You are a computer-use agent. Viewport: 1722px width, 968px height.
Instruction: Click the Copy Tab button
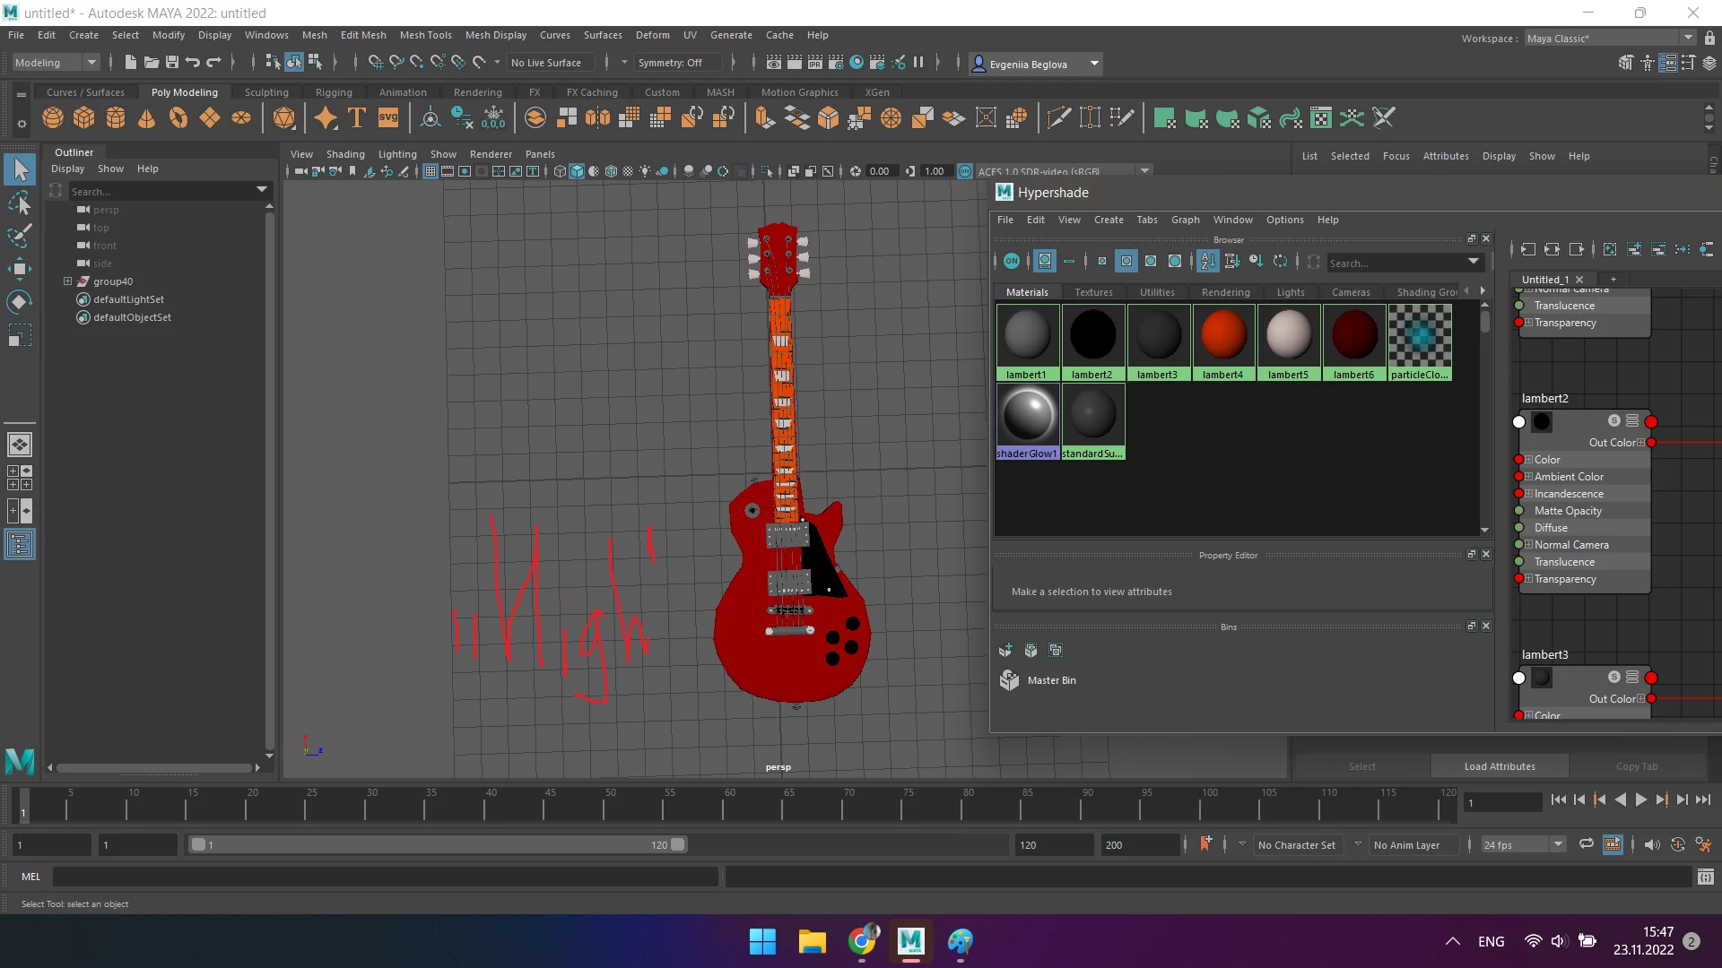pos(1636,766)
